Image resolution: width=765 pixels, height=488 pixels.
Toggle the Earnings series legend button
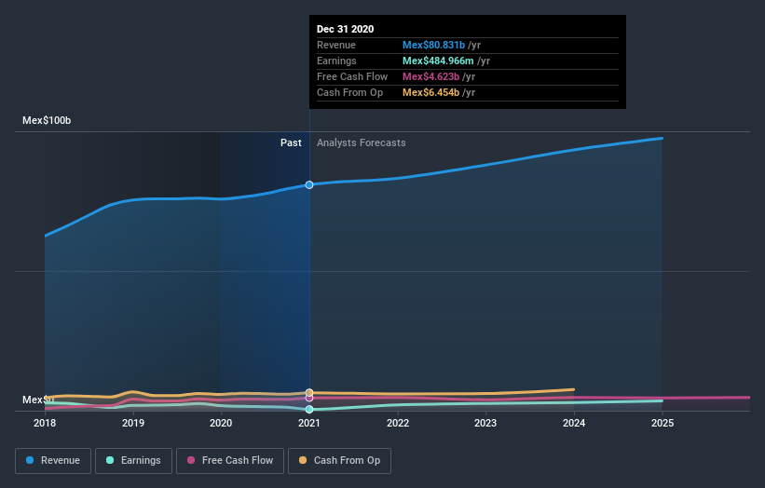pyautogui.click(x=133, y=461)
